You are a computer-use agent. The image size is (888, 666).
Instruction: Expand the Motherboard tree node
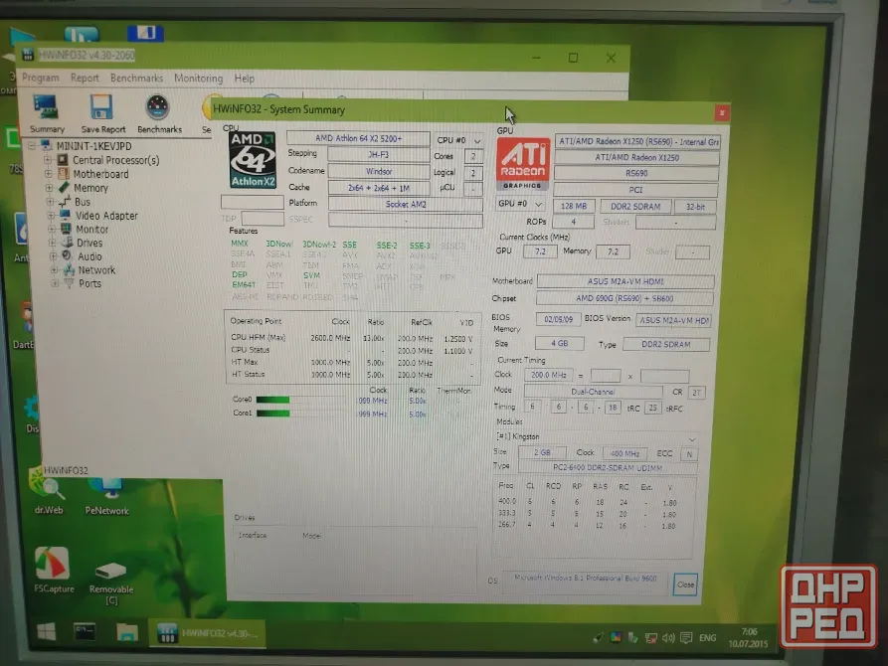click(48, 174)
